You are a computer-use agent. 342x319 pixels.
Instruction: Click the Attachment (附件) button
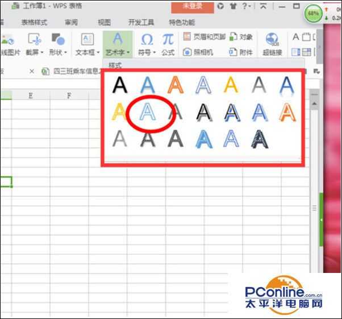click(240, 52)
